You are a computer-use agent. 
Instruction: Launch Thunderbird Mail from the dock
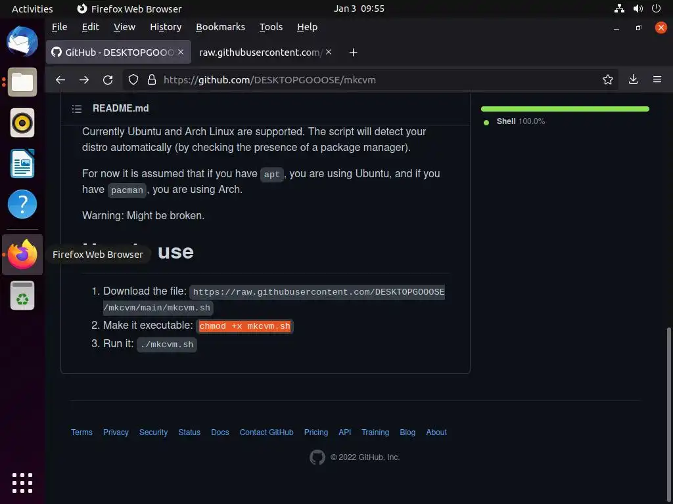pyautogui.click(x=22, y=41)
